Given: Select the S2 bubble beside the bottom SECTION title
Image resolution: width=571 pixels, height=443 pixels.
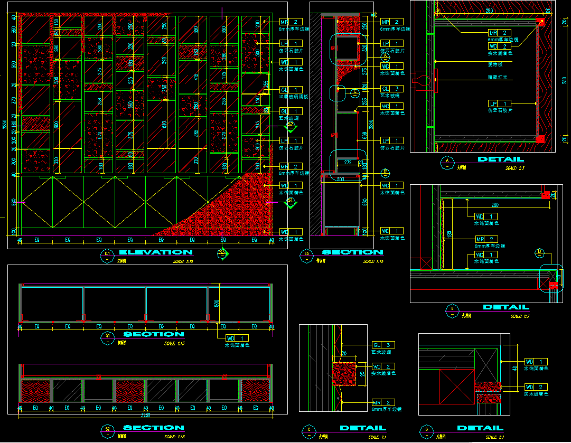Looking at the screenshot, I should coord(107,429).
